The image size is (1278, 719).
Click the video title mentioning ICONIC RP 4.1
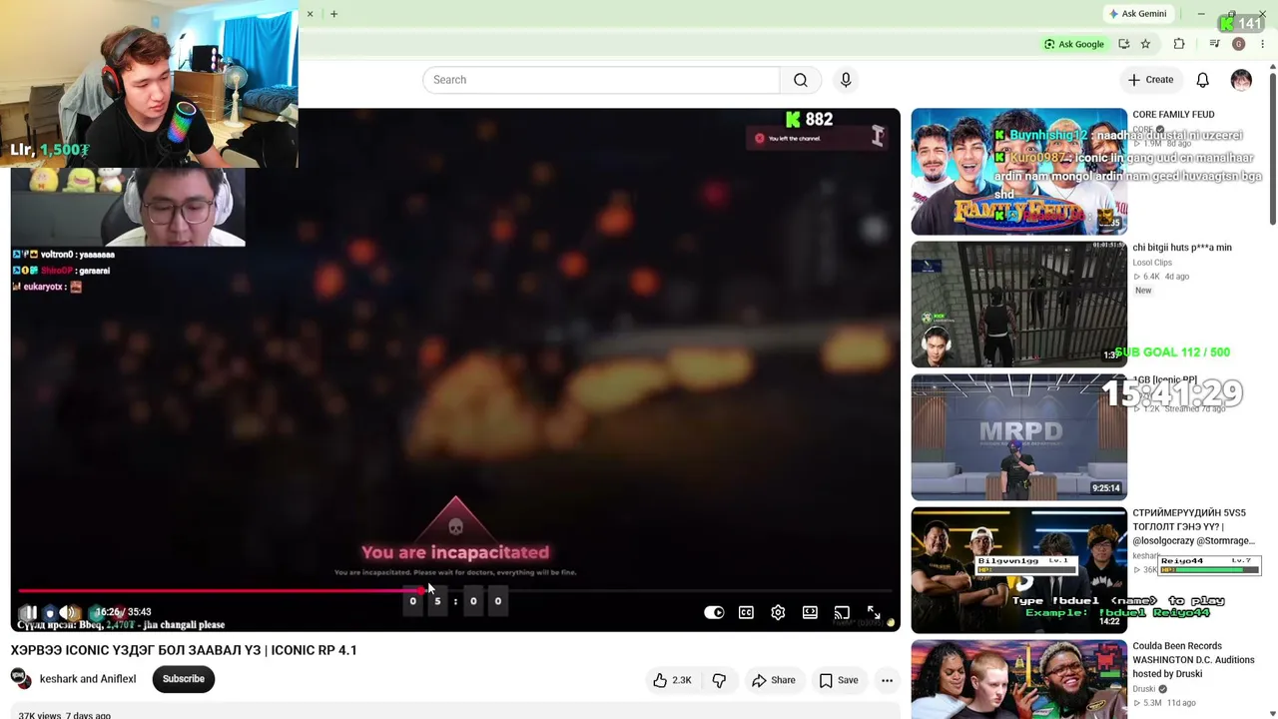coord(184,650)
